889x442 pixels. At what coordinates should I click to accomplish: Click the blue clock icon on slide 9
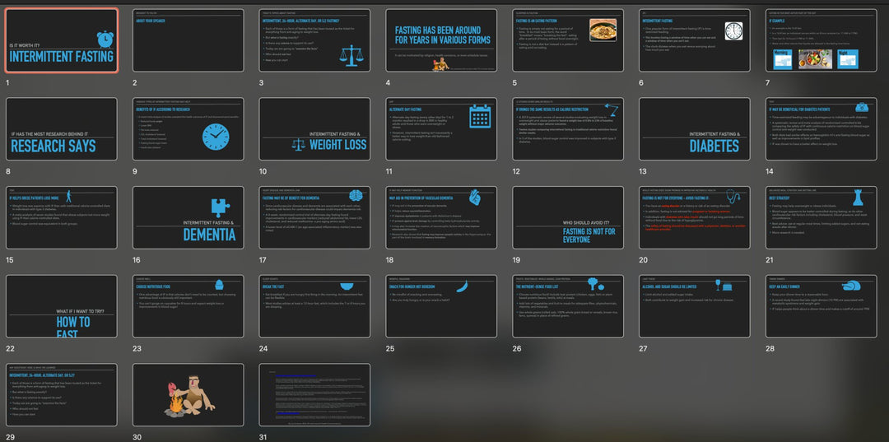(216, 136)
